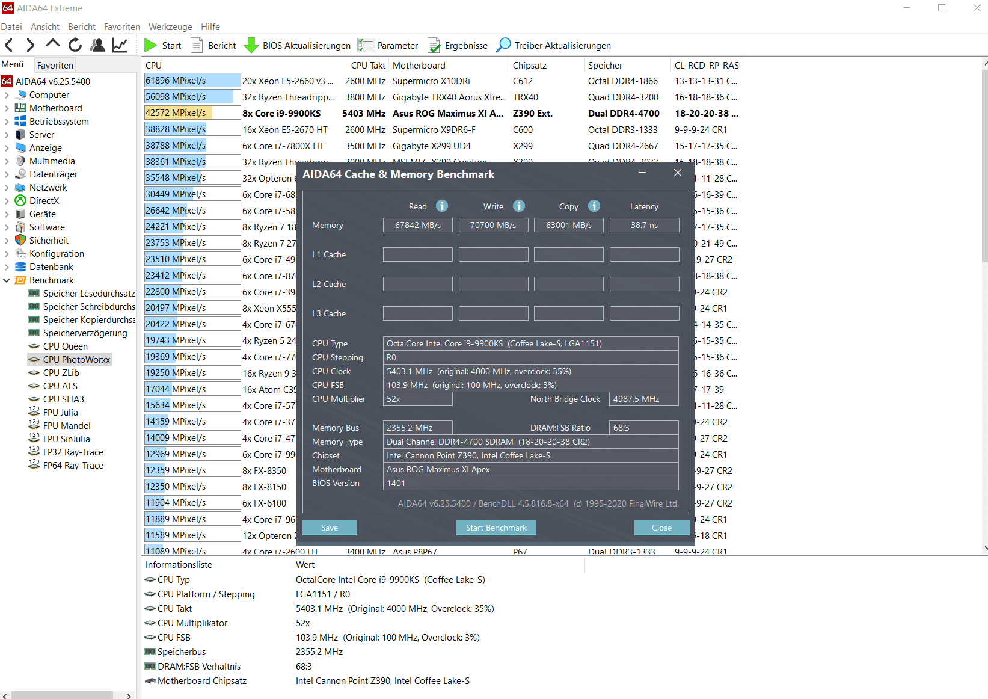988x699 pixels.
Task: Click the Up navigation arrow
Action: point(53,44)
